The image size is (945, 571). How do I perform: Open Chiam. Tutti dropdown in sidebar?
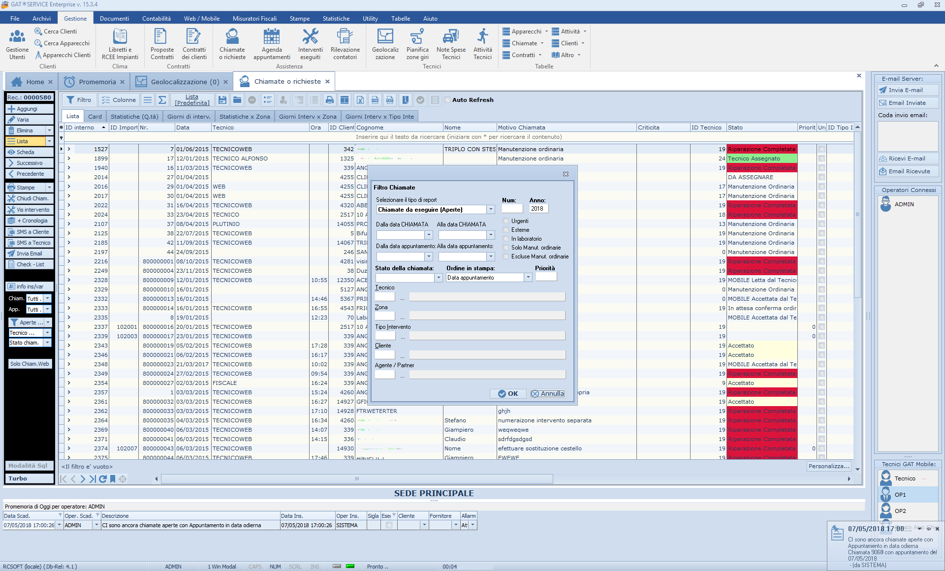tap(47, 299)
